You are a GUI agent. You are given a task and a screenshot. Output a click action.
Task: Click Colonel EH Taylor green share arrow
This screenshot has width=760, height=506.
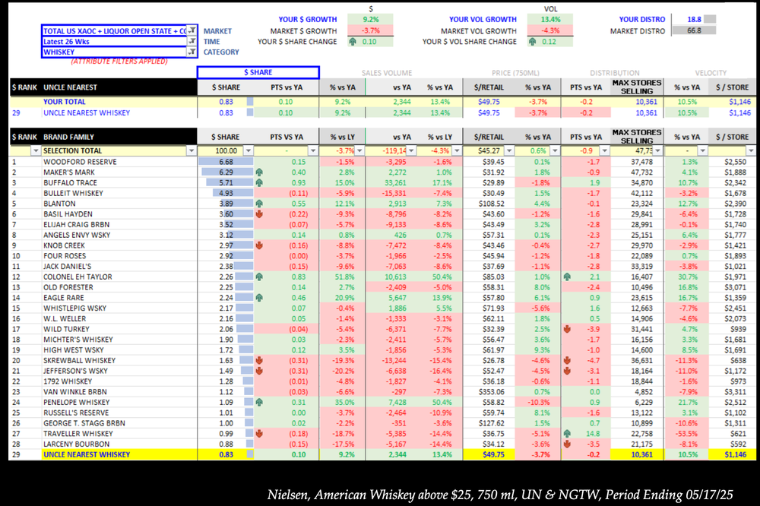click(259, 277)
